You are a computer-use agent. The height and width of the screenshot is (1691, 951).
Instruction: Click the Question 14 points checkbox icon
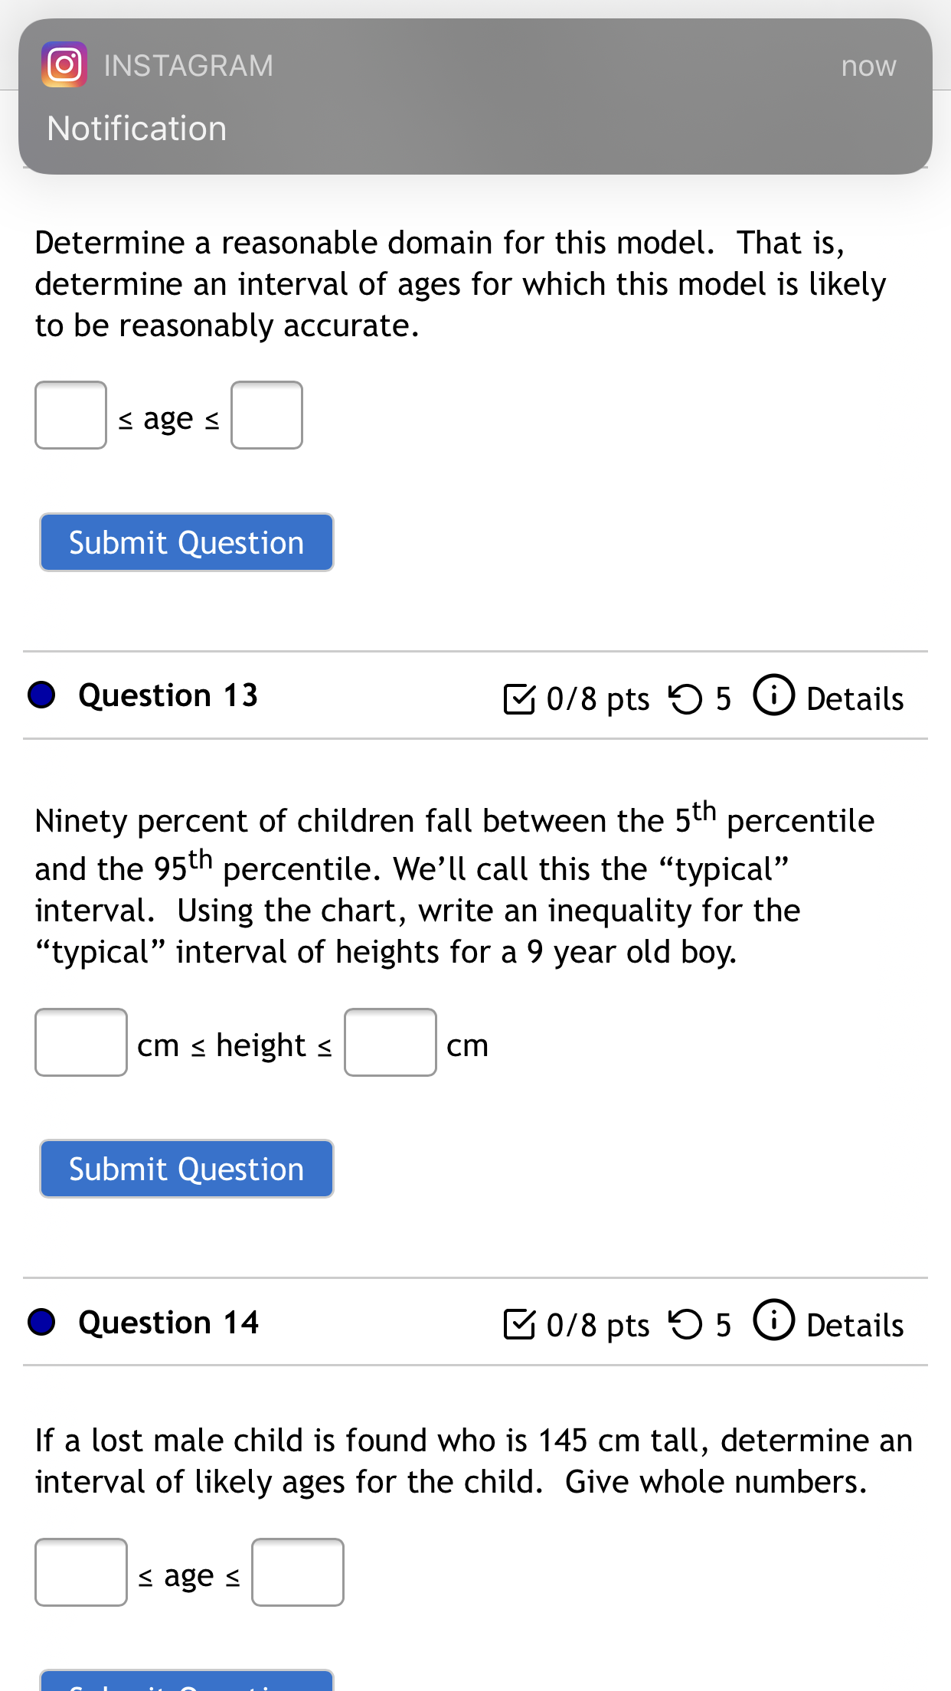pyautogui.click(x=519, y=1324)
